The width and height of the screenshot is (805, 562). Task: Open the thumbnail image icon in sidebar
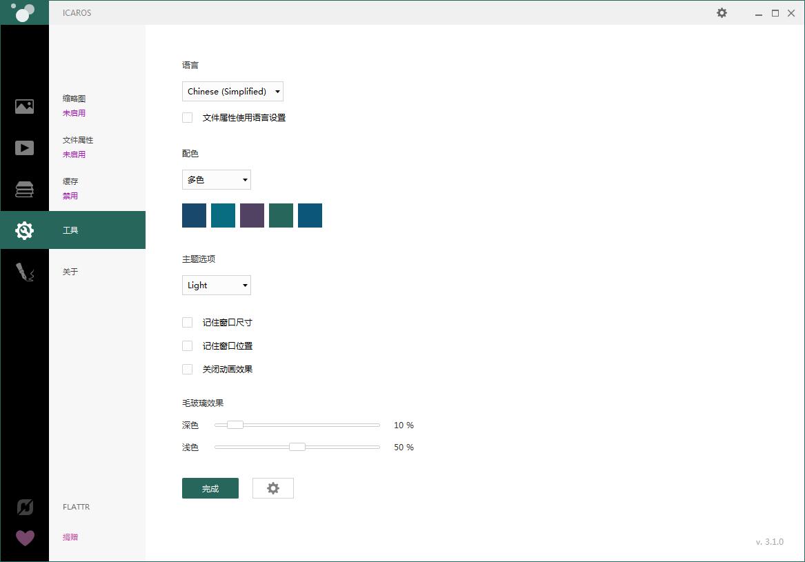click(x=24, y=106)
